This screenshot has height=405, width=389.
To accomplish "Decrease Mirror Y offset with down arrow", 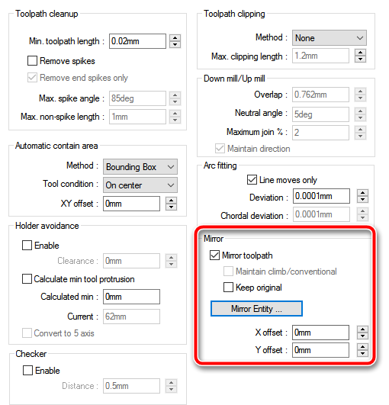I will [x=362, y=353].
